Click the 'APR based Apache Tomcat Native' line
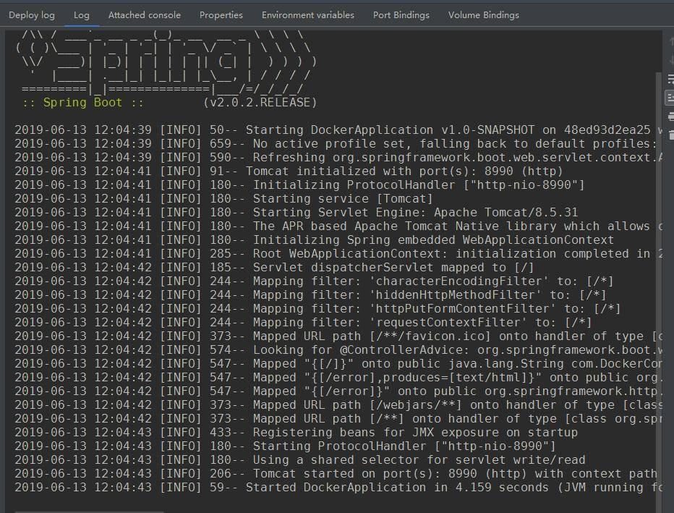The height and width of the screenshot is (513, 674). click(338, 226)
